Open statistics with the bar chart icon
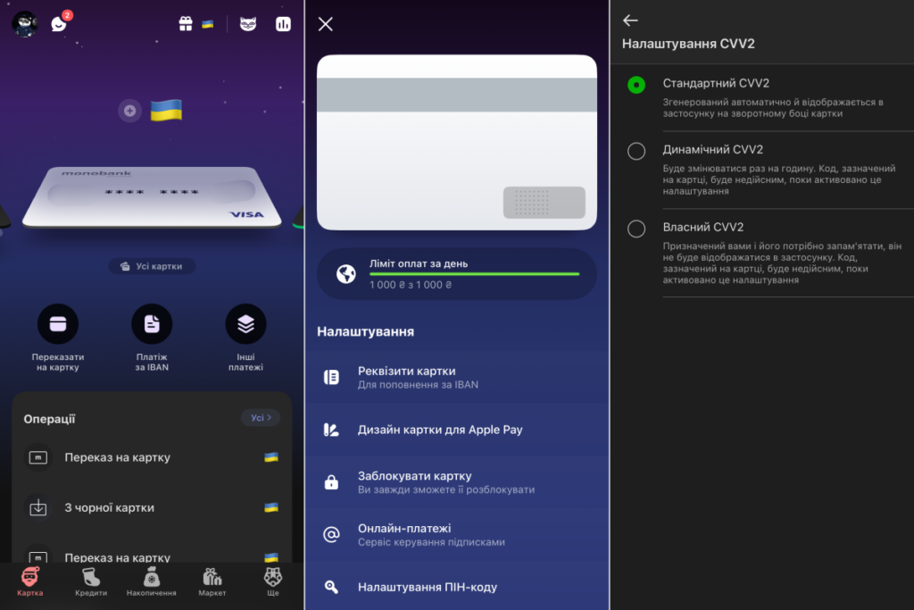 tap(283, 22)
